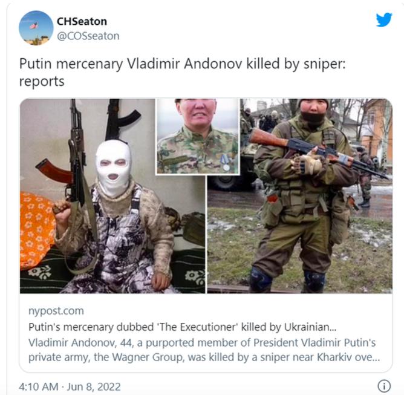
Task: View the photo of white-masked person with rifles
Action: pyautogui.click(x=112, y=196)
